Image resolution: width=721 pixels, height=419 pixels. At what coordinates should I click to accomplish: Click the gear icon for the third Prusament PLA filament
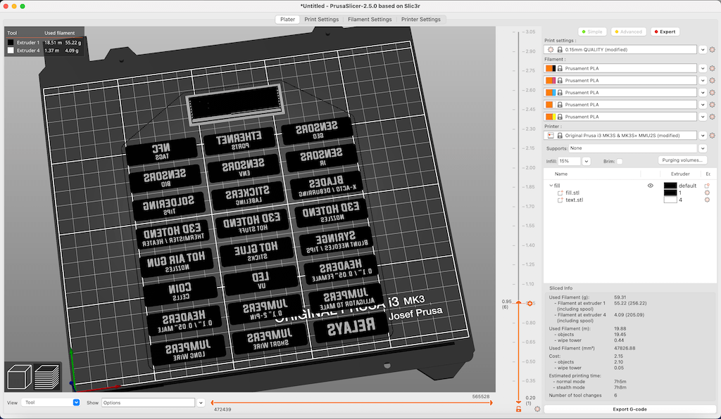(x=713, y=92)
